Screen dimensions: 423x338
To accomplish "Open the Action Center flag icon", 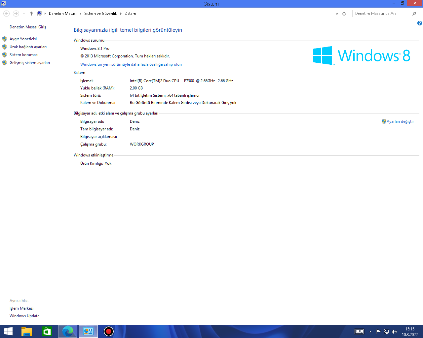I will point(378,332).
